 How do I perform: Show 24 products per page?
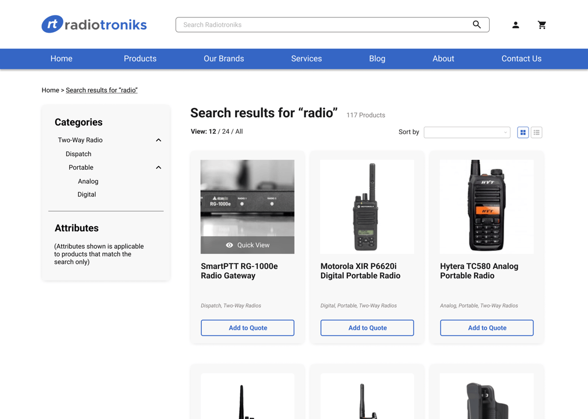tap(226, 131)
